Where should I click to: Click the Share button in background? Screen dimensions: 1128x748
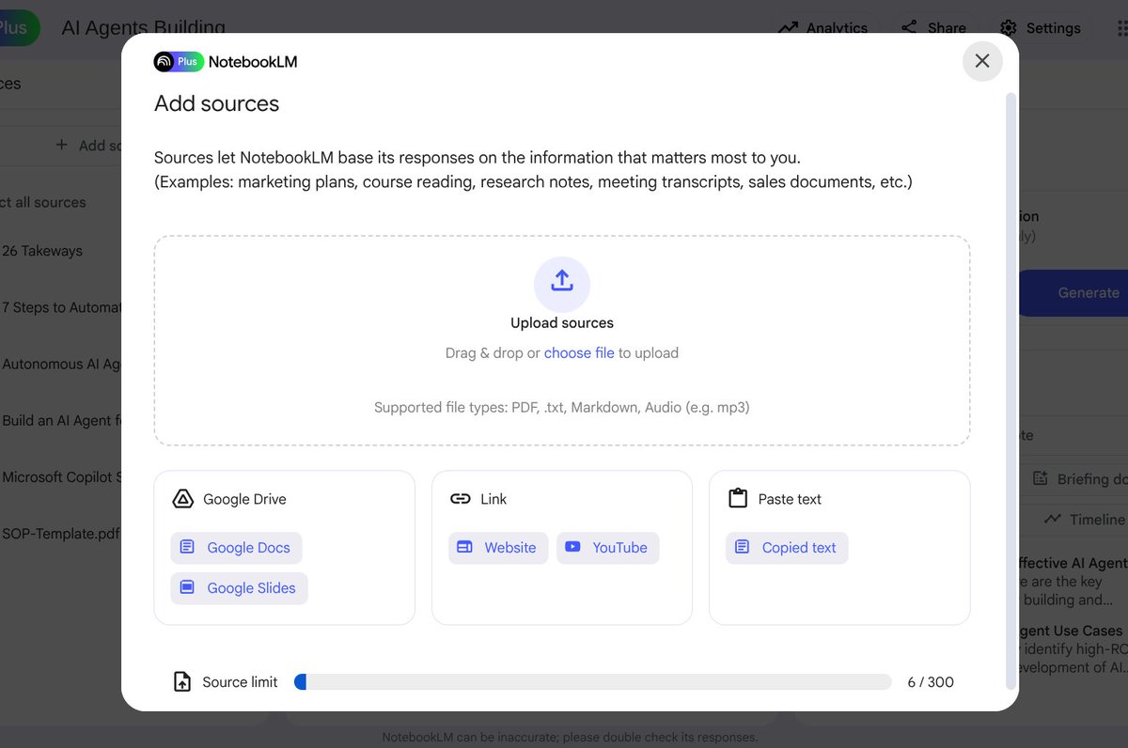(933, 28)
